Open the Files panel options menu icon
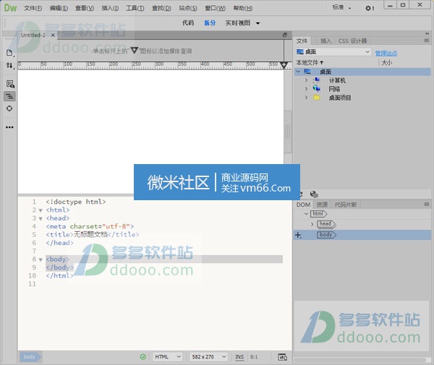 pos(427,40)
